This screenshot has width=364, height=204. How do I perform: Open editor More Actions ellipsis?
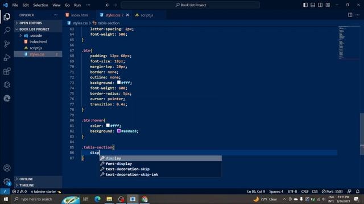click(x=357, y=15)
